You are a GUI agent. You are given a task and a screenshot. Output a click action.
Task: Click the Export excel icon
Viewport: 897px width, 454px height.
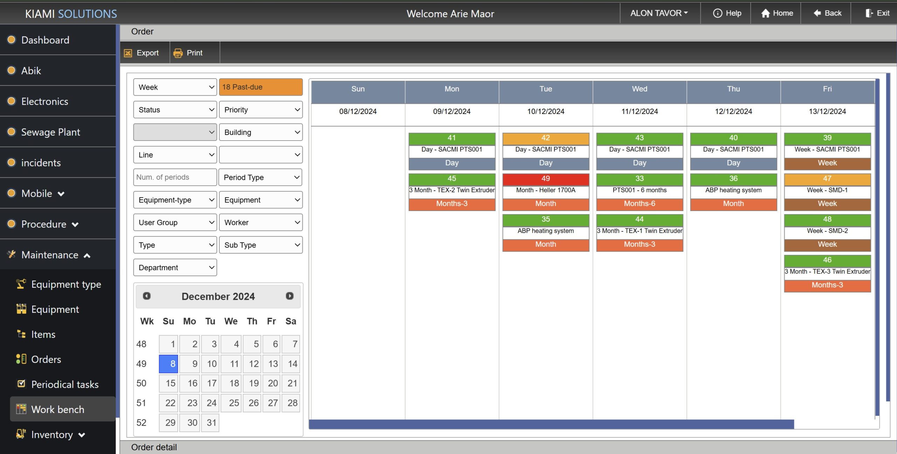point(128,53)
